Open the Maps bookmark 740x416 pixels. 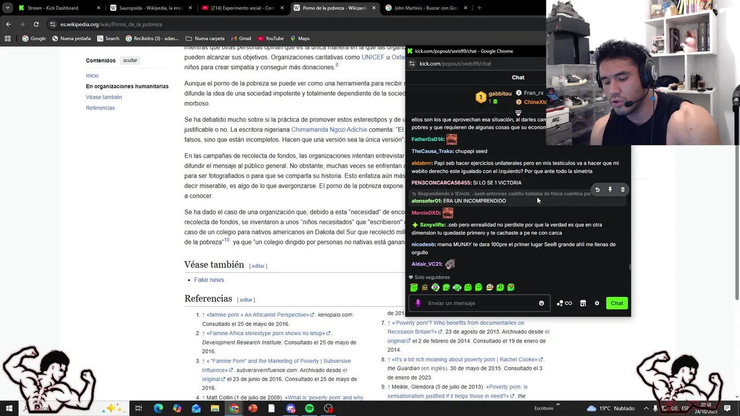click(300, 39)
